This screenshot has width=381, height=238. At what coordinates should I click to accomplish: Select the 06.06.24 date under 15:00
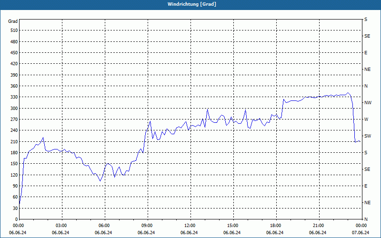tap(232, 232)
